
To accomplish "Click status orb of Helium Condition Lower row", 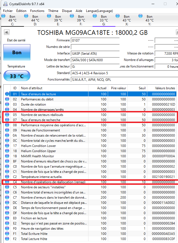I will click(7, 146).
